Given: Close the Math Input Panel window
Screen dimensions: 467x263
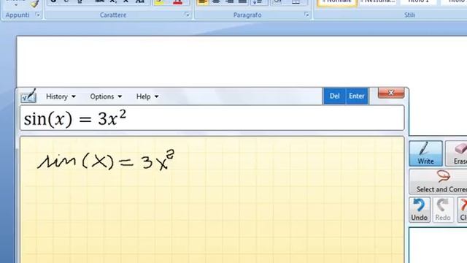Looking at the screenshot, I should [x=391, y=93].
